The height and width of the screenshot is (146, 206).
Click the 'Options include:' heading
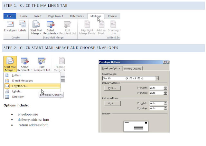coord(16,105)
